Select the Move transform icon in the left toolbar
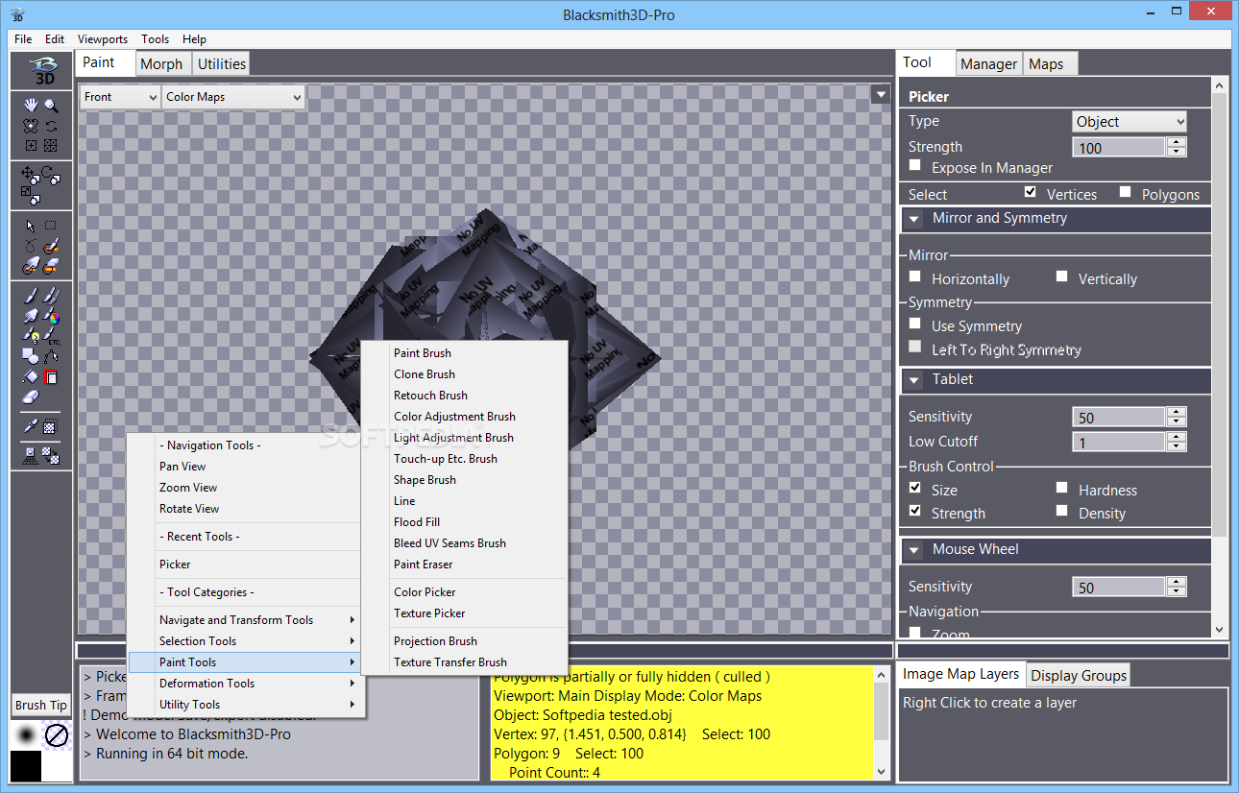1239x793 pixels. 29,175
